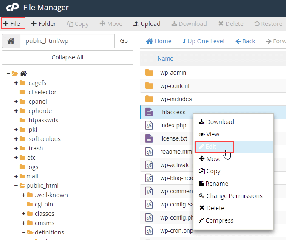Select the license.txt file name

(173, 138)
